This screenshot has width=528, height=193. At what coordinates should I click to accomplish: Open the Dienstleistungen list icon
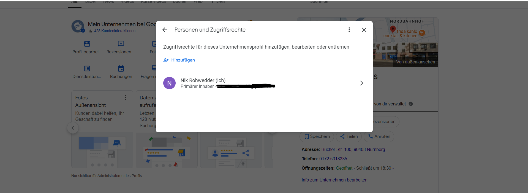[87, 68]
